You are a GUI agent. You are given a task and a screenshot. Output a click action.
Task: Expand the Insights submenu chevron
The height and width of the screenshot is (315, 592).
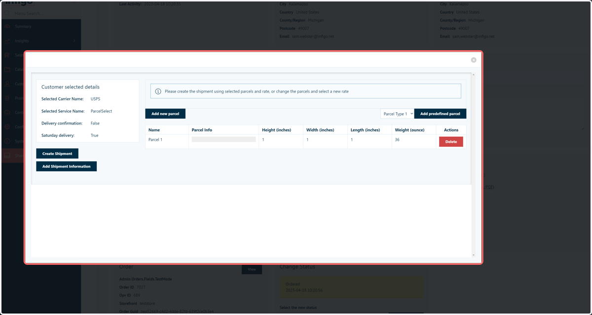[x=74, y=41]
